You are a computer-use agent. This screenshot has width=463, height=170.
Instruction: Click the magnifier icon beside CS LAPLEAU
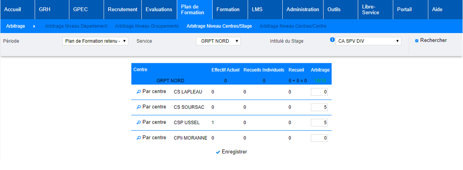pyautogui.click(x=139, y=92)
